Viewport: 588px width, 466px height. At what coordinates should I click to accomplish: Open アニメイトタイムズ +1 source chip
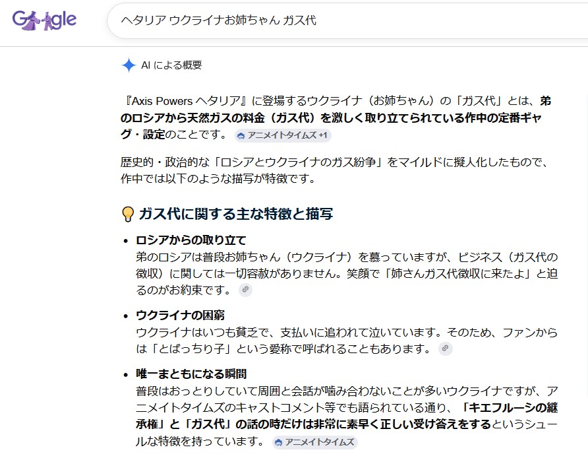coord(283,135)
